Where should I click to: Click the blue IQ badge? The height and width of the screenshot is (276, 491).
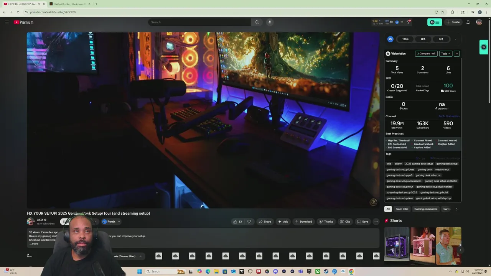(390, 39)
